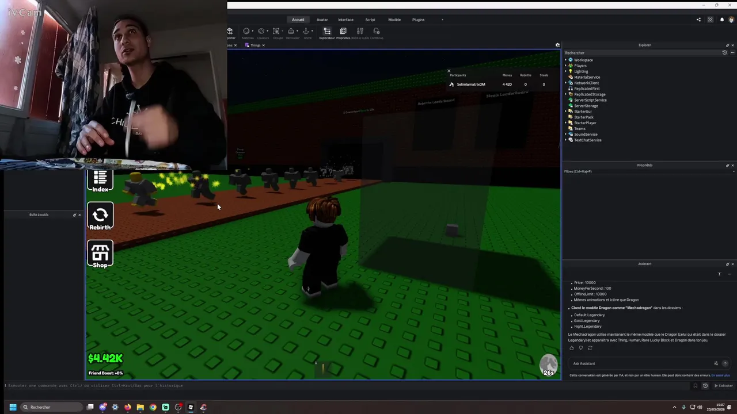Select Teams in the Explorer tree

pos(579,129)
